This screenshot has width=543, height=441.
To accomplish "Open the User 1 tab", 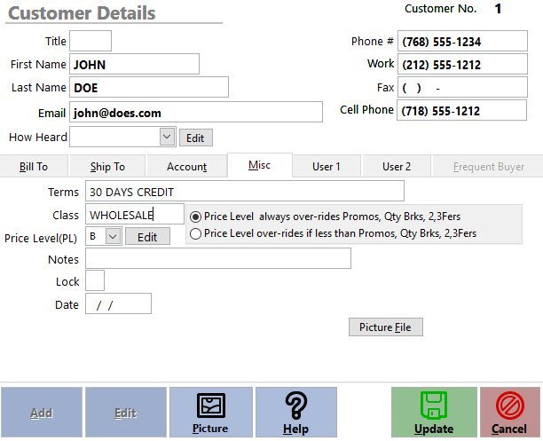I will pos(327,167).
